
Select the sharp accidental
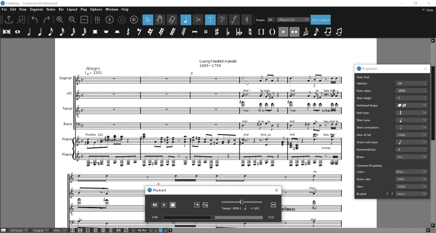(x=217, y=32)
